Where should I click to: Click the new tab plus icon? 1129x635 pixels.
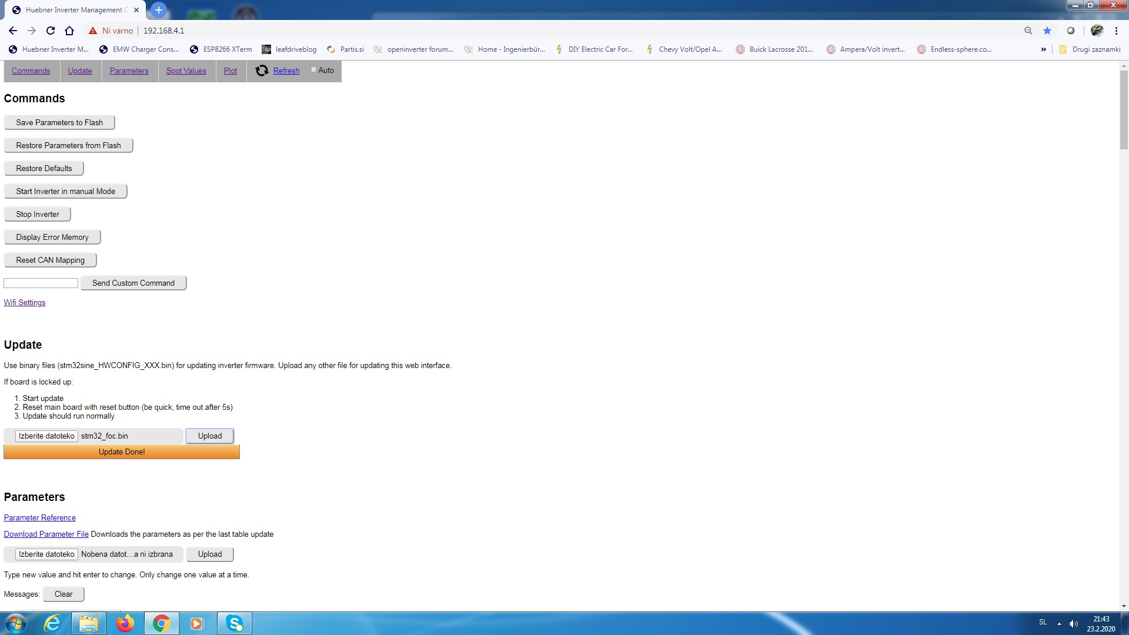(159, 10)
